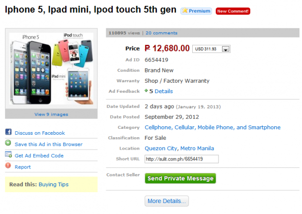Click the New Comment! red badge
This screenshot has height=214, width=302.
(233, 11)
